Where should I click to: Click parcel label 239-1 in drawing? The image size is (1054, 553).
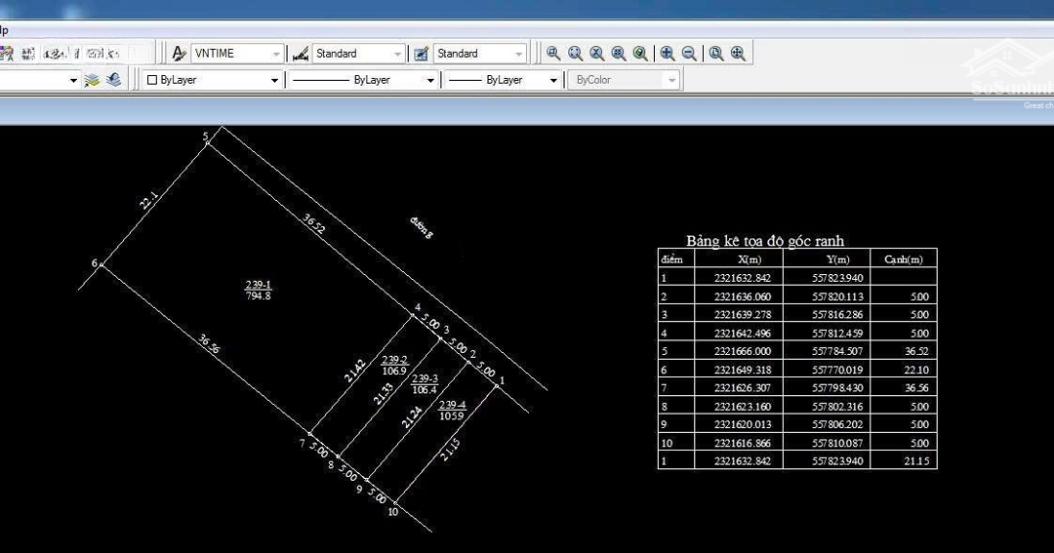[x=260, y=285]
